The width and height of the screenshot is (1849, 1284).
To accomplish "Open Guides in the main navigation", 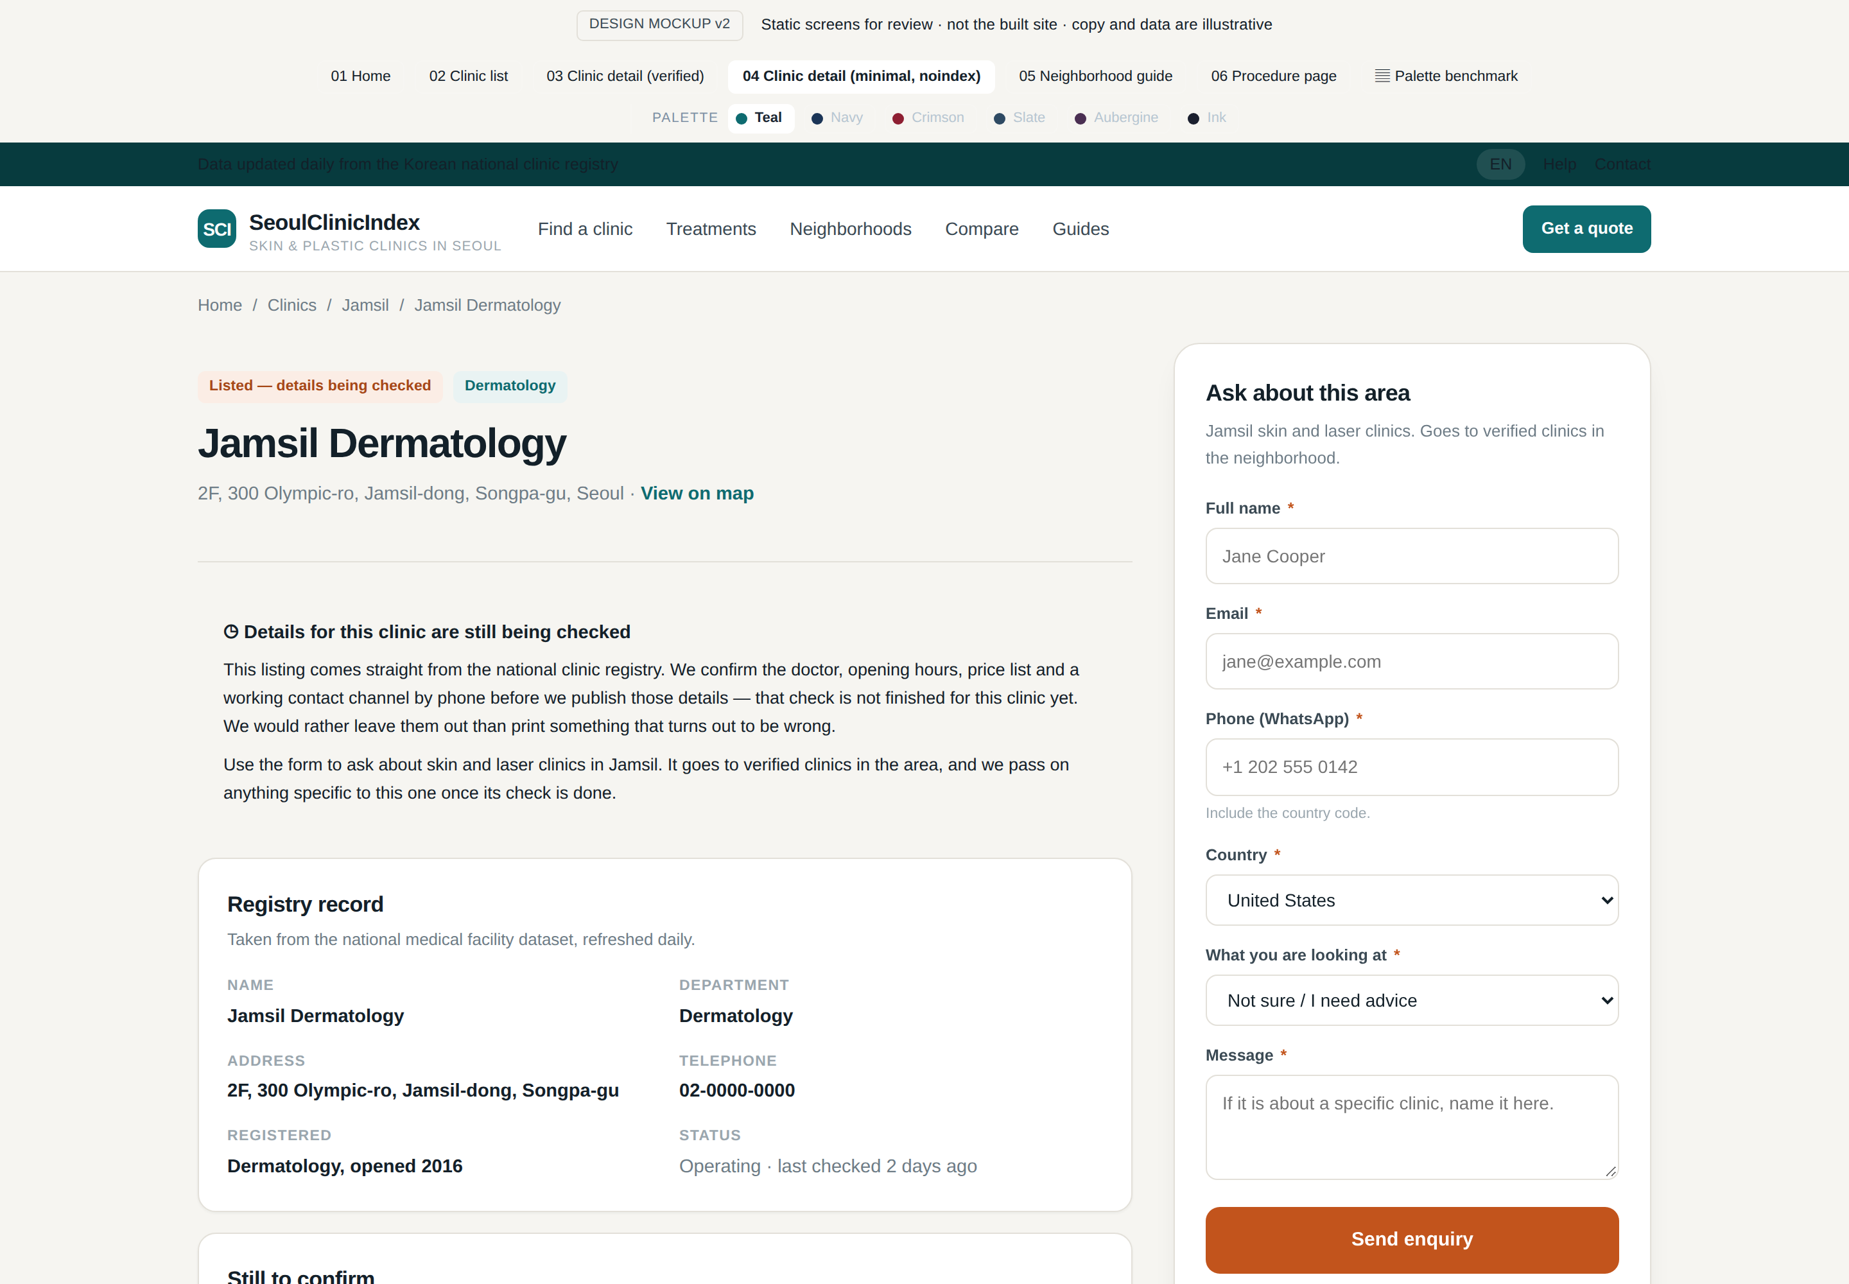I will click(x=1081, y=229).
